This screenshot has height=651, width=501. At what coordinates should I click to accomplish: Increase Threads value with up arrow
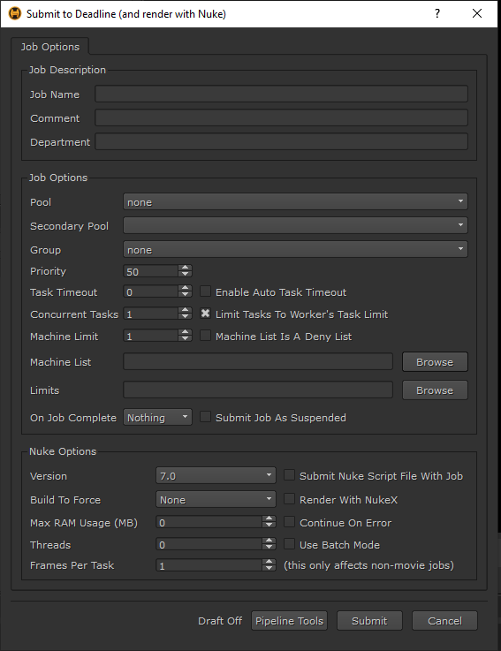269,541
